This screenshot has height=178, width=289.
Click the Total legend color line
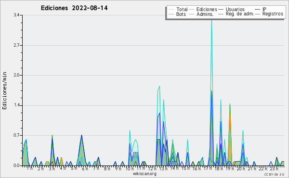click(x=171, y=10)
